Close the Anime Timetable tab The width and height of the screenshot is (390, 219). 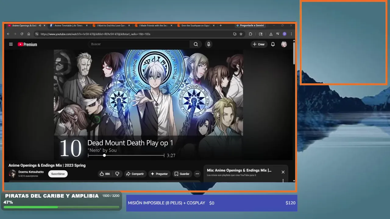[x=87, y=26]
